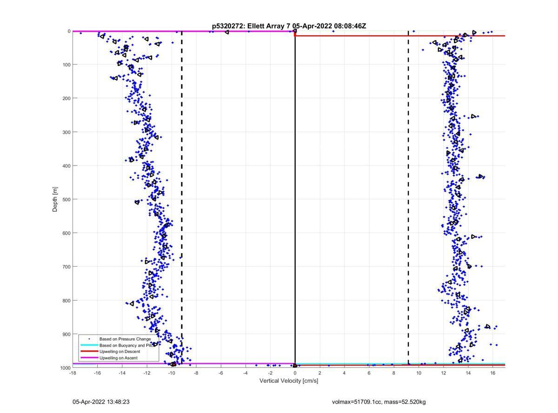Image resolution: width=558 pixels, height=413 pixels.
Task: Click x-axis tick label '-16'
Action: (x=97, y=373)
